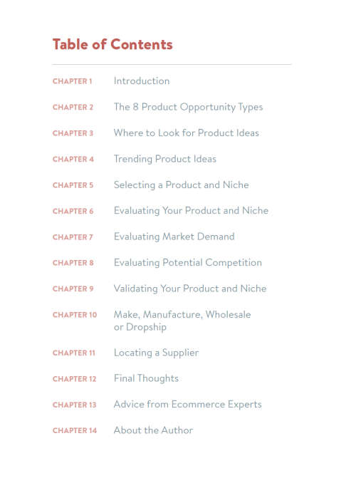
Task: Select Trending Product Ideas entry
Action: click(x=165, y=159)
